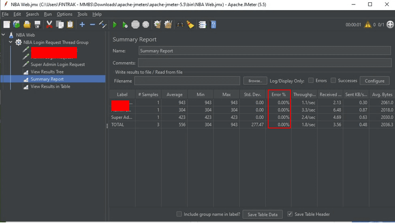Click the Filename input field
This screenshot has height=224, width=395.
click(187, 81)
